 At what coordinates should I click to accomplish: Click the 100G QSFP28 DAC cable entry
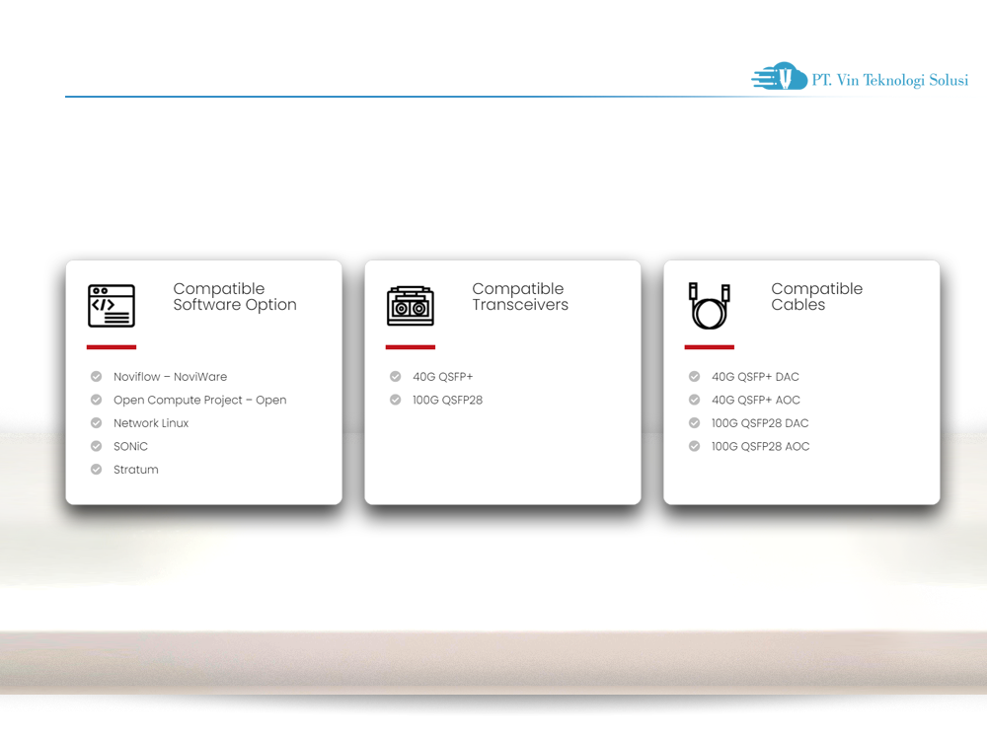tap(760, 423)
